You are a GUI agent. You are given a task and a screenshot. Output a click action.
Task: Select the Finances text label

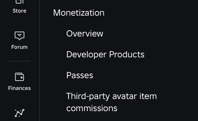click(x=19, y=88)
